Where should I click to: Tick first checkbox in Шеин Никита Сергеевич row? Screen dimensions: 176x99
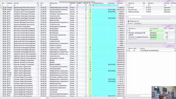38,26
